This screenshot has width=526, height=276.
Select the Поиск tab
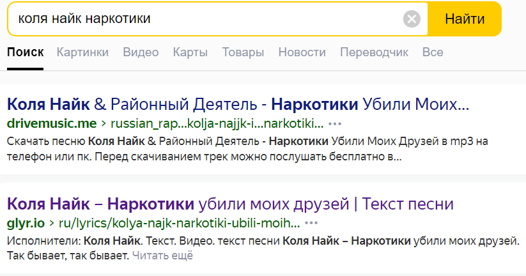(25, 52)
